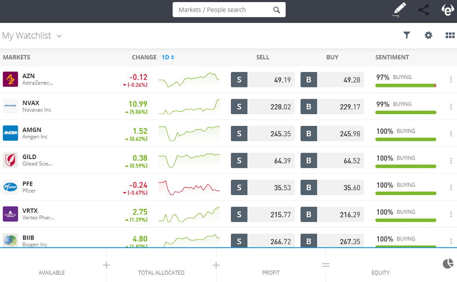Open three-dot menu for BIIB row
This screenshot has width=457, height=282.
pyautogui.click(x=451, y=242)
